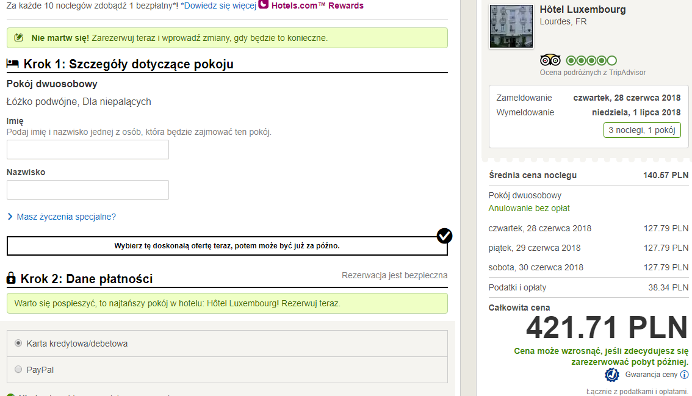The image size is (692, 396).
Task: Click the padlock icon next to Krok 2
Action: pyautogui.click(x=11, y=278)
